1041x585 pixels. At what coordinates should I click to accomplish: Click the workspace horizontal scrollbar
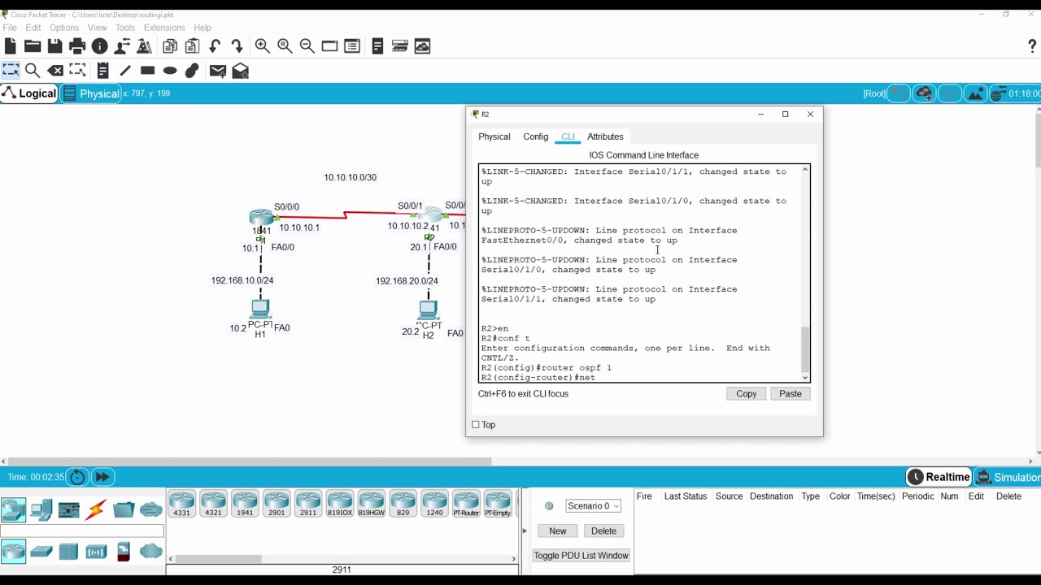coord(250,461)
